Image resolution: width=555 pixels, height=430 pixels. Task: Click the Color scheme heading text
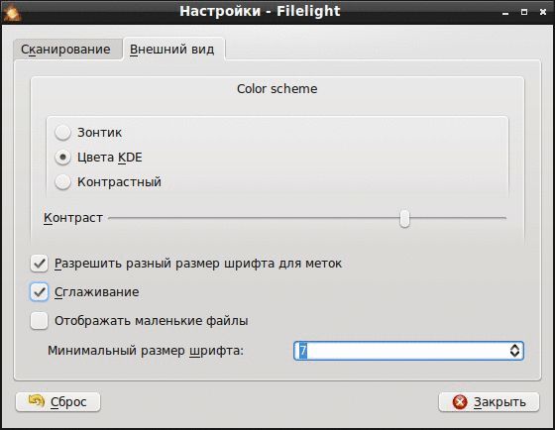pos(277,89)
